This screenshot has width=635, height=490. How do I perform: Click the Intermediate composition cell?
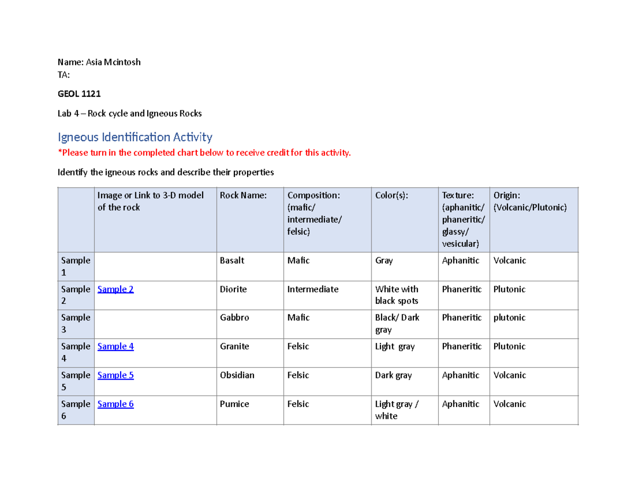click(x=328, y=295)
